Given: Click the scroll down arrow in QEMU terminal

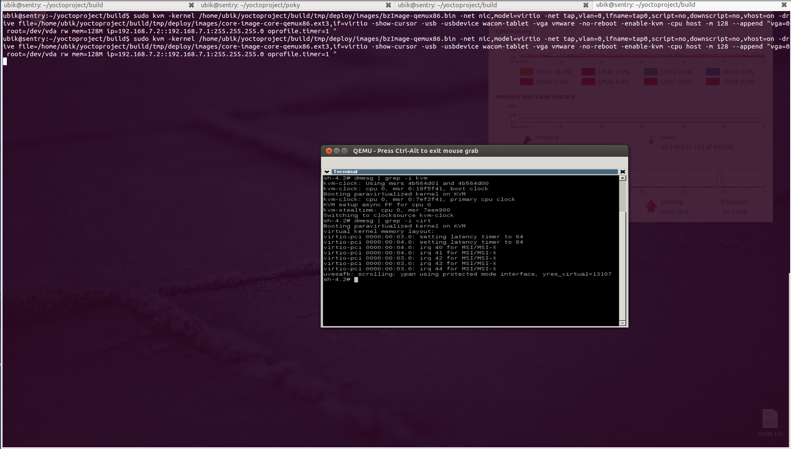Looking at the screenshot, I should pos(623,323).
